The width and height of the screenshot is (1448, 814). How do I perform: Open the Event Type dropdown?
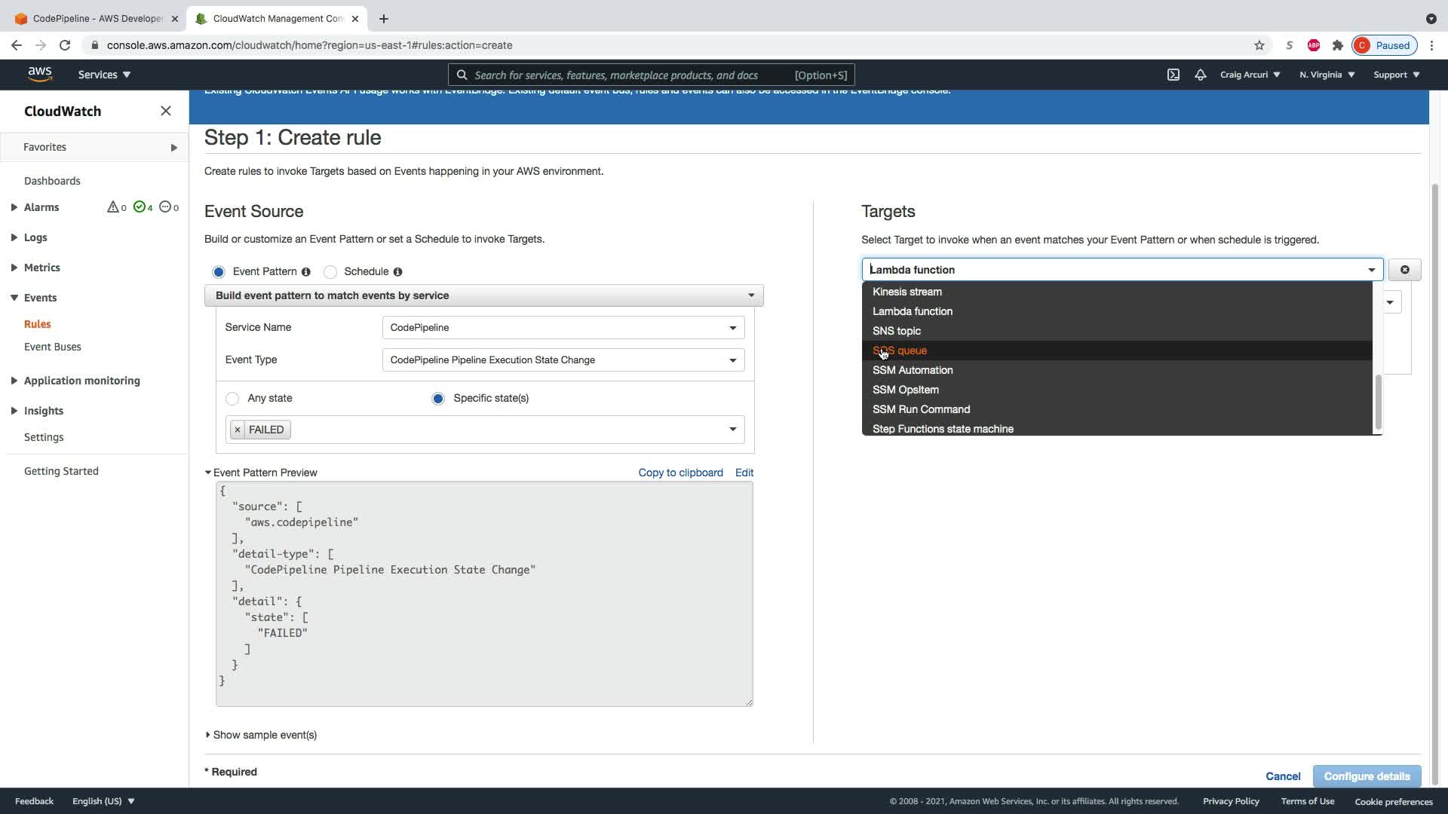[x=563, y=360]
